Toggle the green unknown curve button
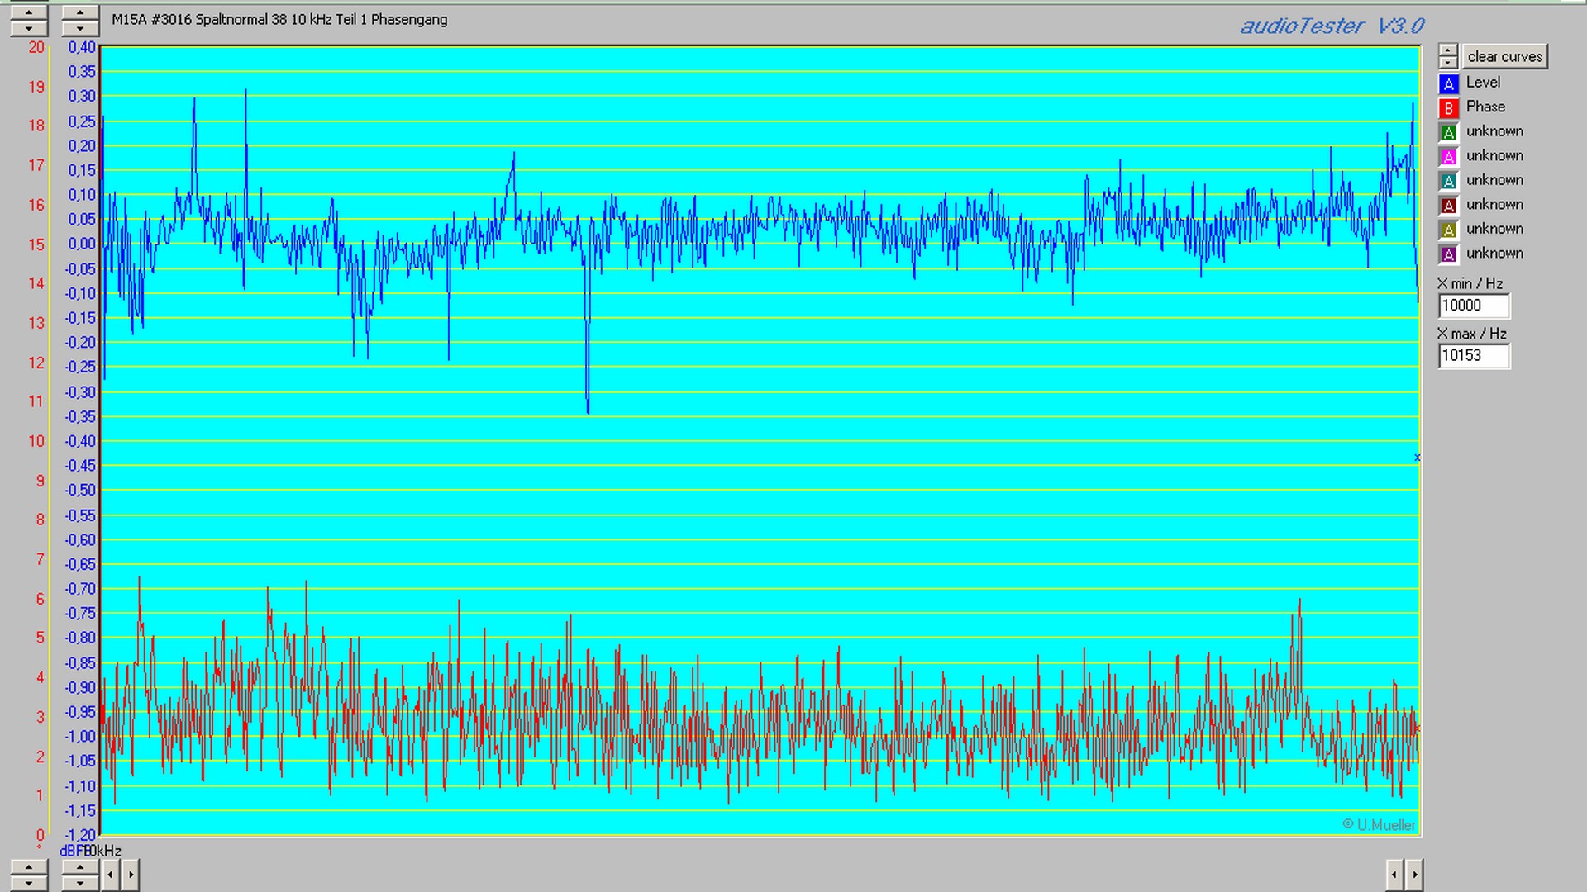 click(1448, 132)
